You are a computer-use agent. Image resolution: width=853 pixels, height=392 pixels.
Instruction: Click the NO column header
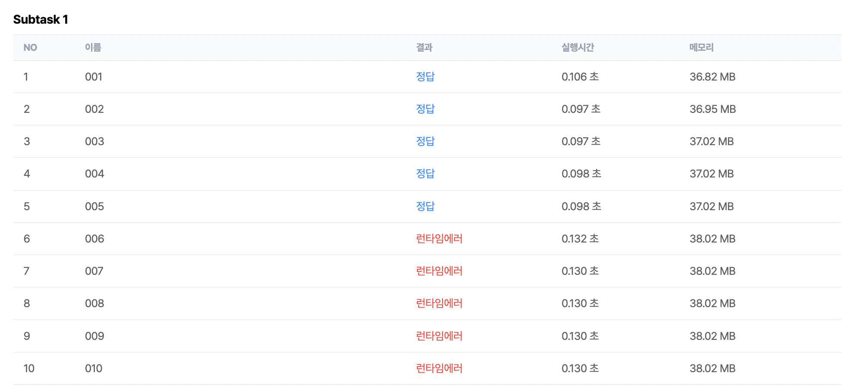30,47
